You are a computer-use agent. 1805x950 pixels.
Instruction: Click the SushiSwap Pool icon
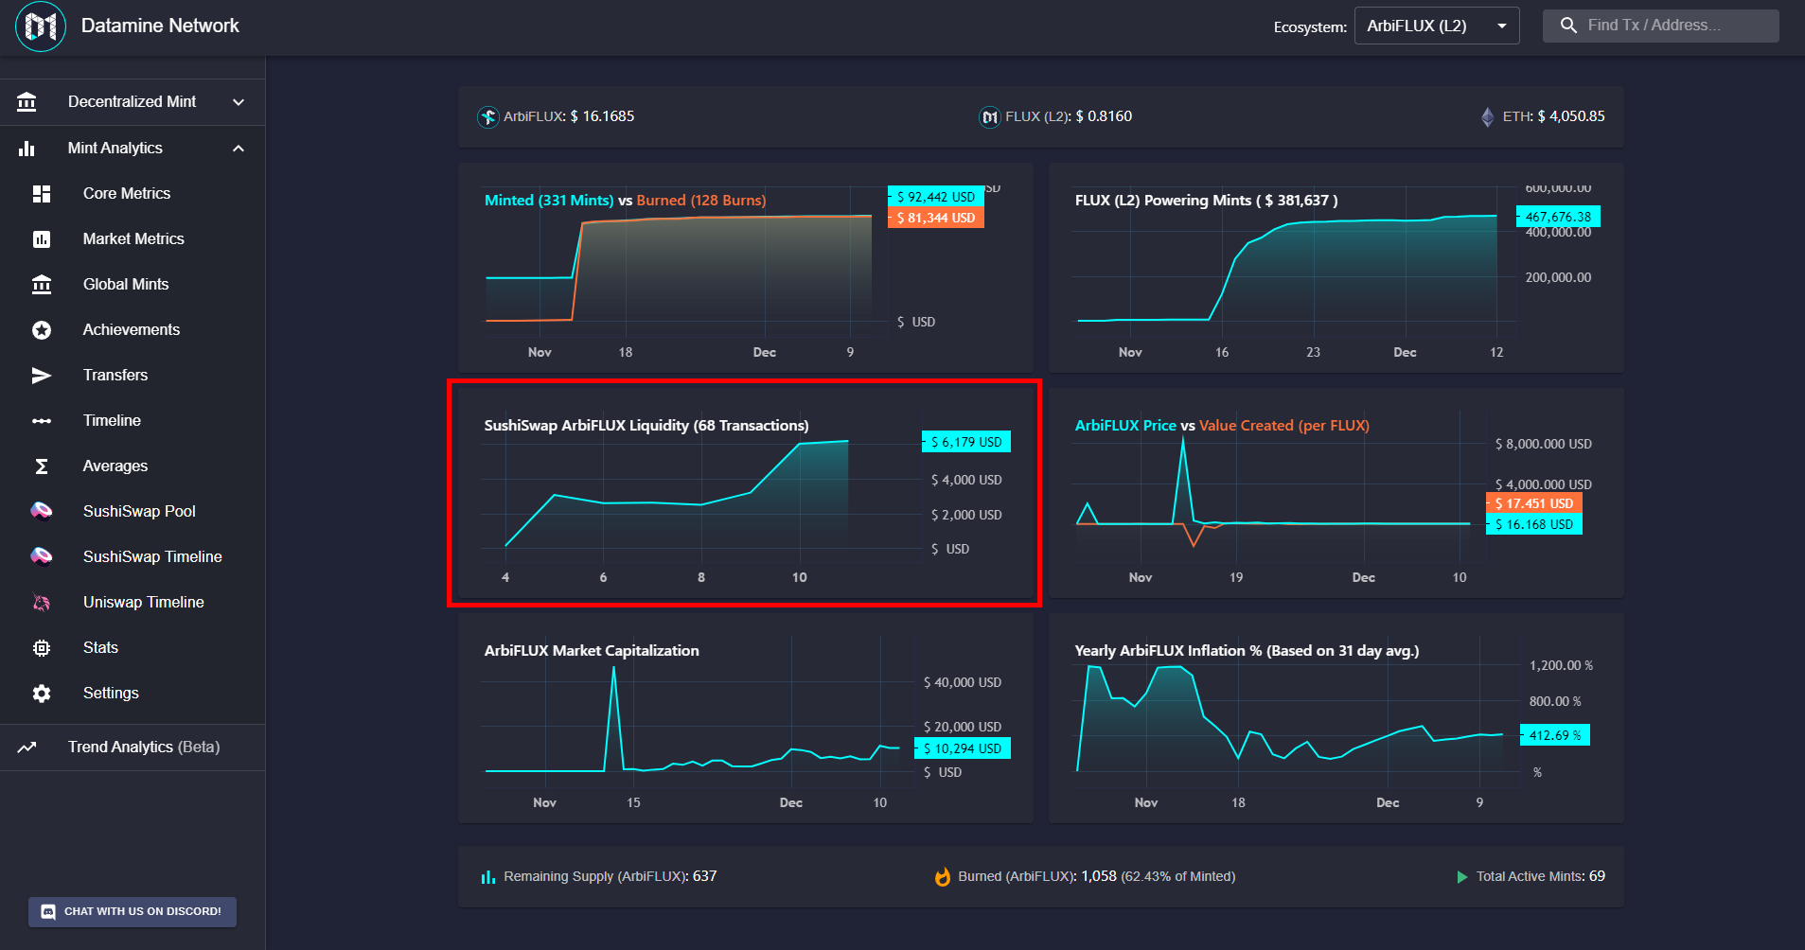[x=42, y=511]
